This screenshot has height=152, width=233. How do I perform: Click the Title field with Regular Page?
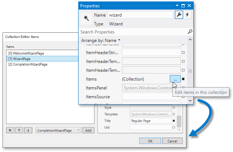click(x=151, y=121)
